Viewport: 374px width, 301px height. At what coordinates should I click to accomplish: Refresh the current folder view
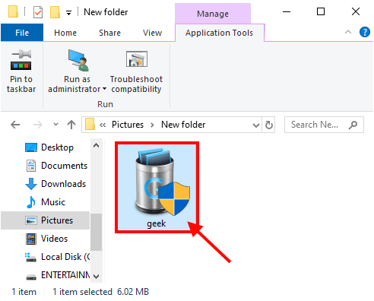click(x=268, y=125)
